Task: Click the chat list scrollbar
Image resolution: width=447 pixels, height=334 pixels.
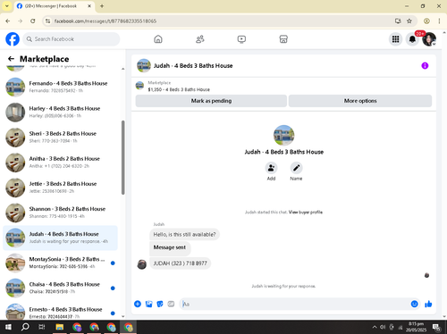Action: click(x=122, y=157)
